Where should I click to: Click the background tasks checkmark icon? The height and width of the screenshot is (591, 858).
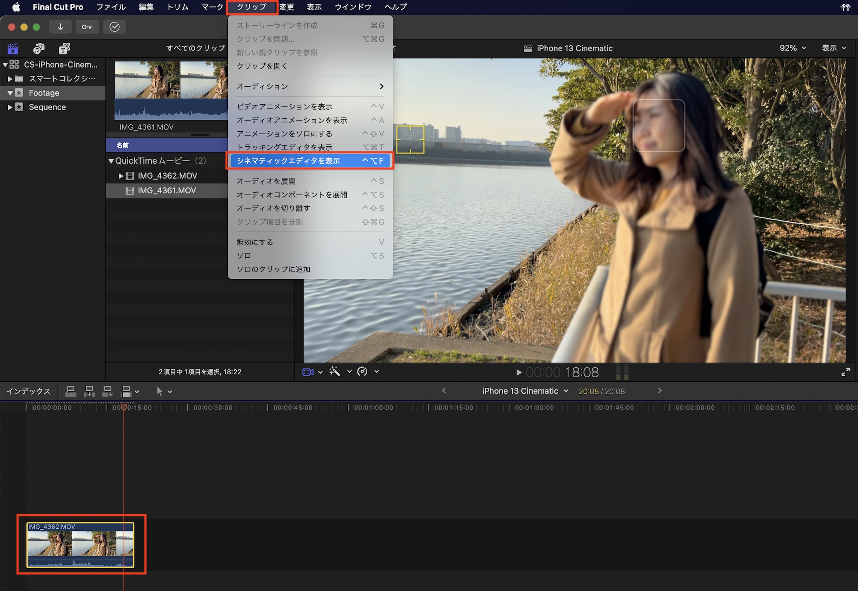115,27
